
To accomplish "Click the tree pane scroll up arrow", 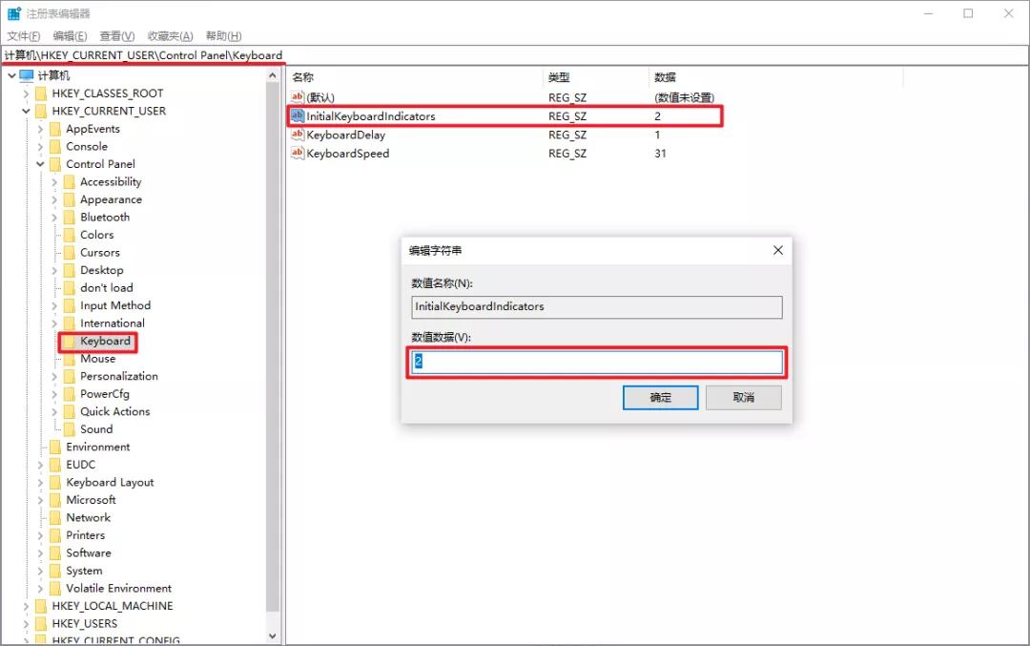I will (273, 75).
